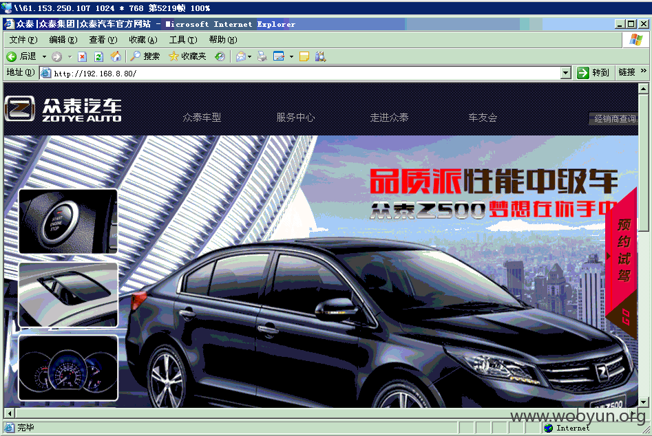
Task: Expand the Edit dropdown arrow
Action: tap(291, 57)
